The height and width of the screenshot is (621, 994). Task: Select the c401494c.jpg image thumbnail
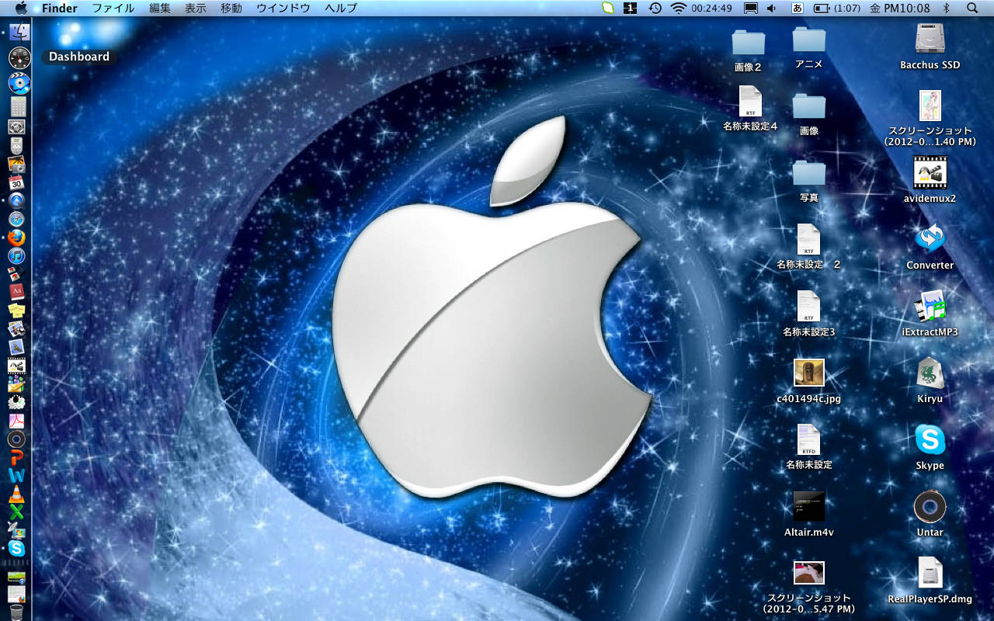pyautogui.click(x=808, y=373)
